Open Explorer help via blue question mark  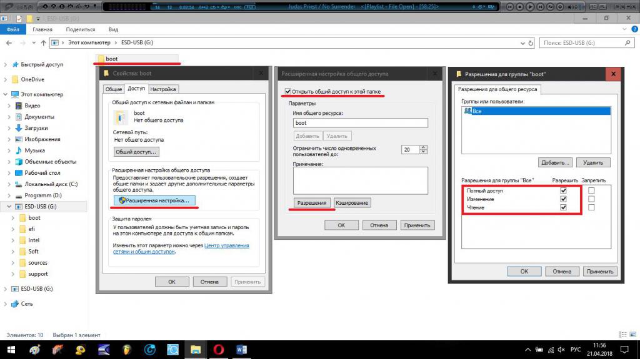[x=635, y=29]
